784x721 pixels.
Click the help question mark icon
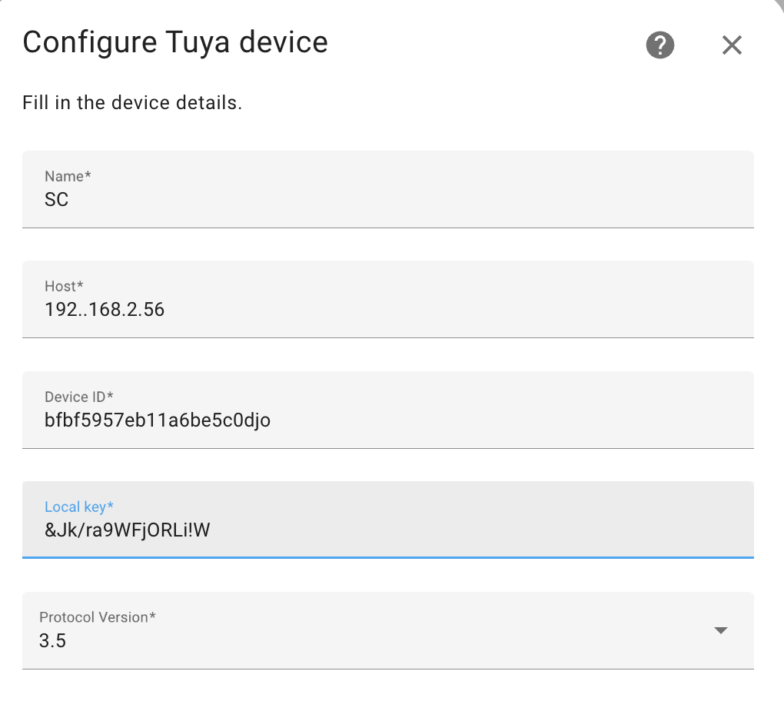point(659,45)
